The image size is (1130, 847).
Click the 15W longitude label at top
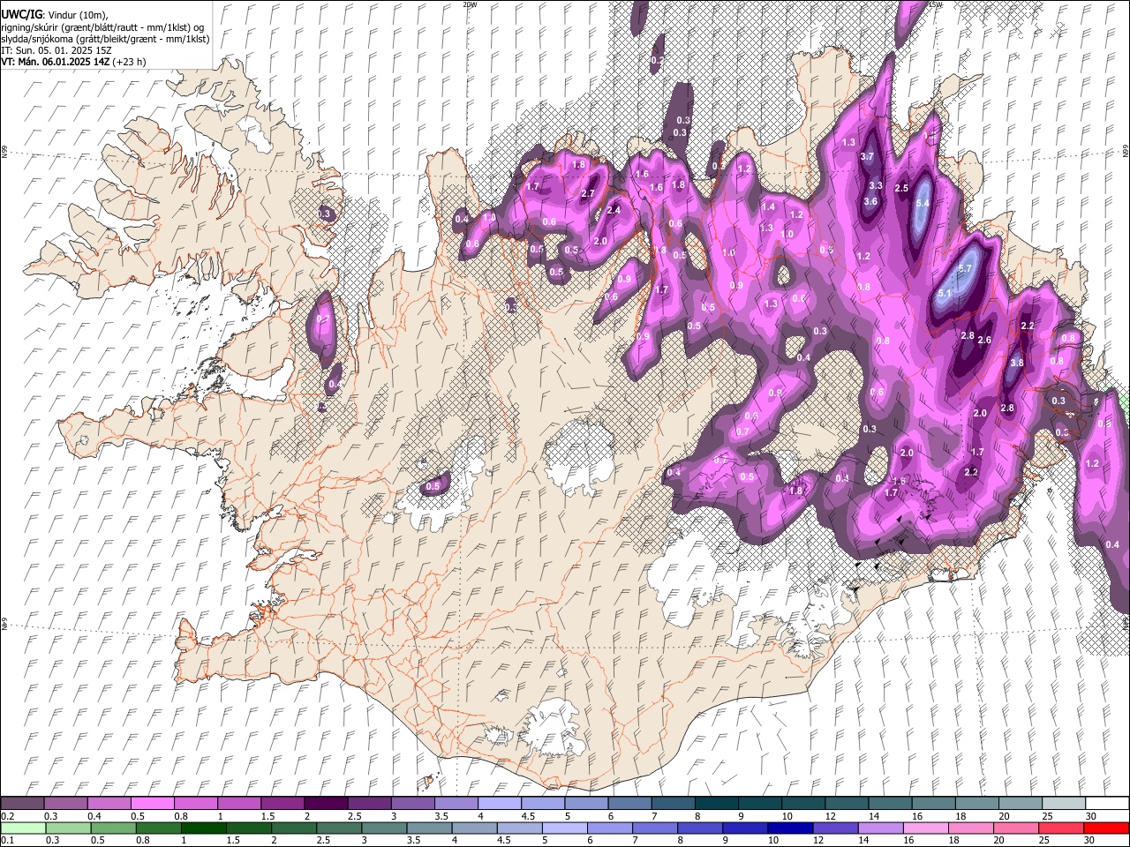(x=937, y=4)
